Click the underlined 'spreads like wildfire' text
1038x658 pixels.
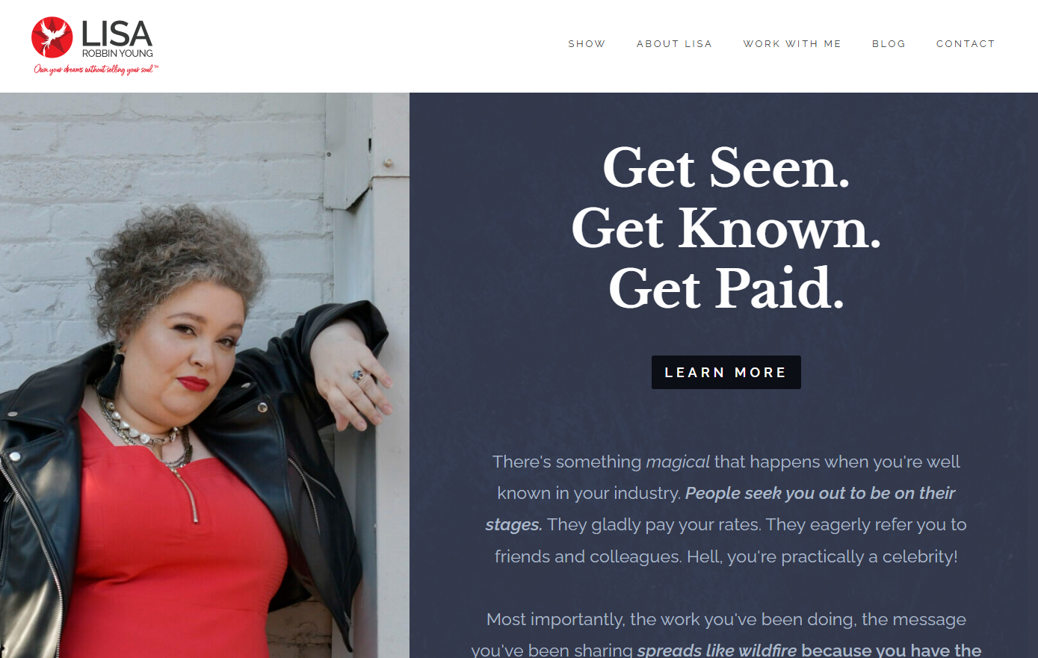(x=717, y=651)
